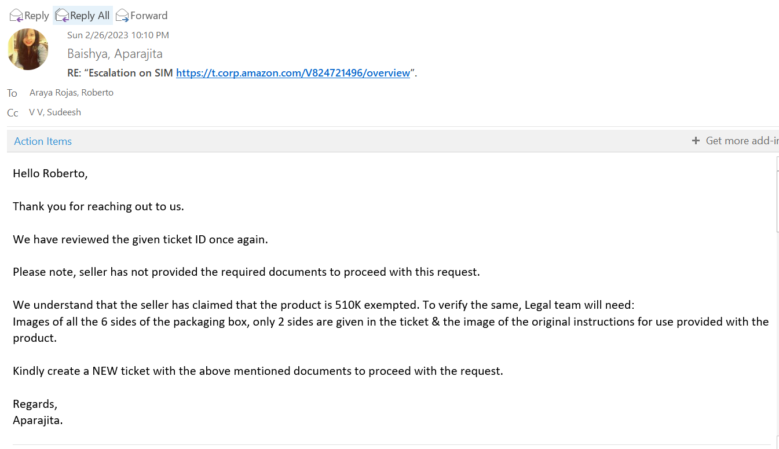Click Cc recipient V V, Sudeesh
This screenshot has height=449, width=779.
pos(55,112)
